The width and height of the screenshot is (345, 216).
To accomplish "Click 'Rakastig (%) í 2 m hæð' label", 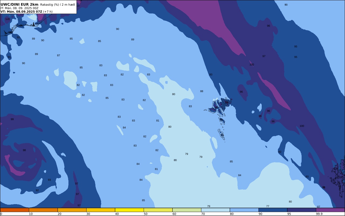I will 58,5.
